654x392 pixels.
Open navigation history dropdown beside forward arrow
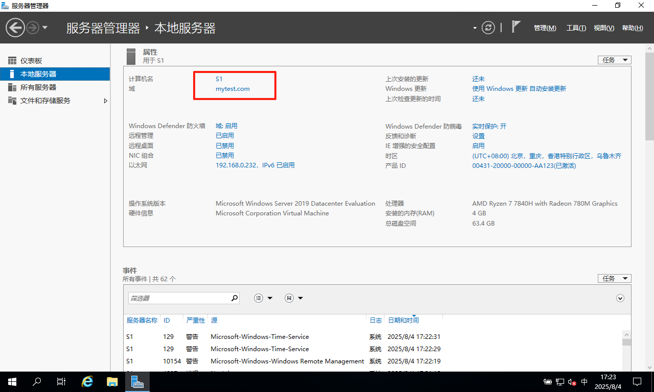pyautogui.click(x=45, y=28)
